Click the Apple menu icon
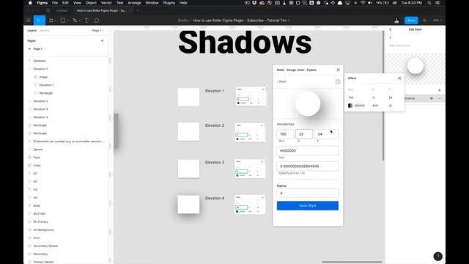Viewport: 469px width, 264px height. coord(30,3)
